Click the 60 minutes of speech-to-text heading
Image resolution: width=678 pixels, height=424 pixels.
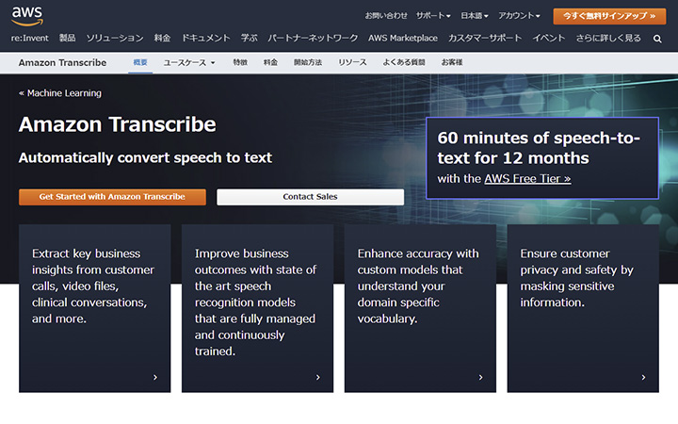click(x=539, y=148)
